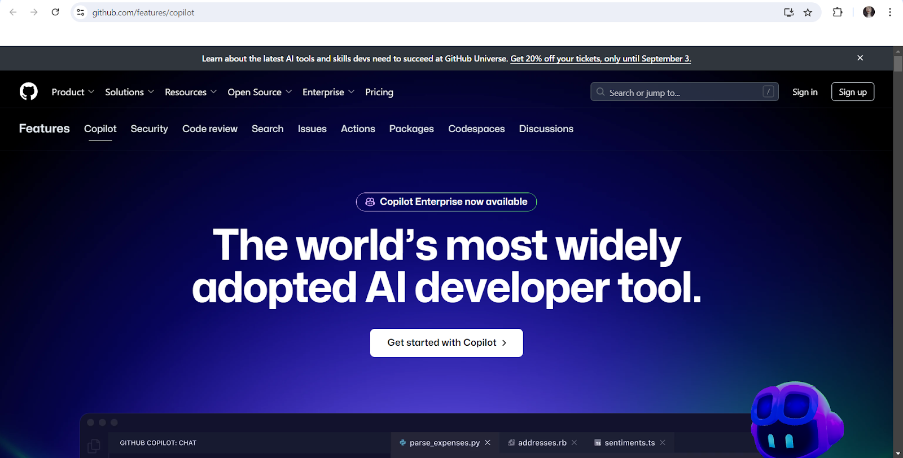Select the Security features tab
903x458 pixels.
150,129
